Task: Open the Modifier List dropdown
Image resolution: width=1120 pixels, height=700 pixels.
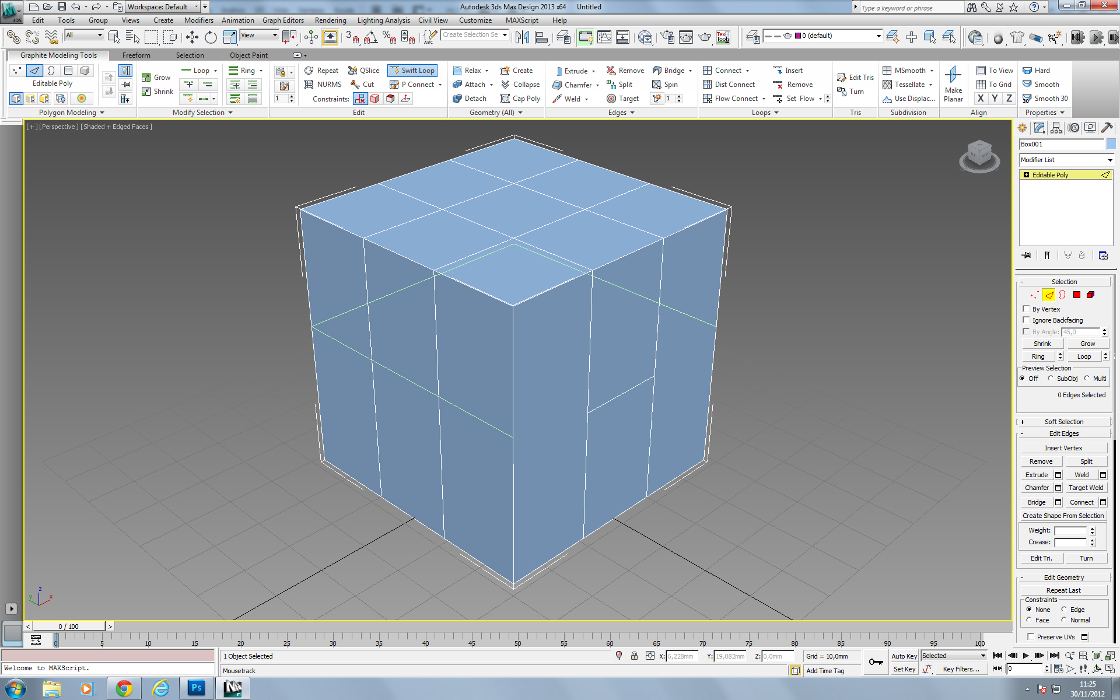Action: coord(1066,160)
